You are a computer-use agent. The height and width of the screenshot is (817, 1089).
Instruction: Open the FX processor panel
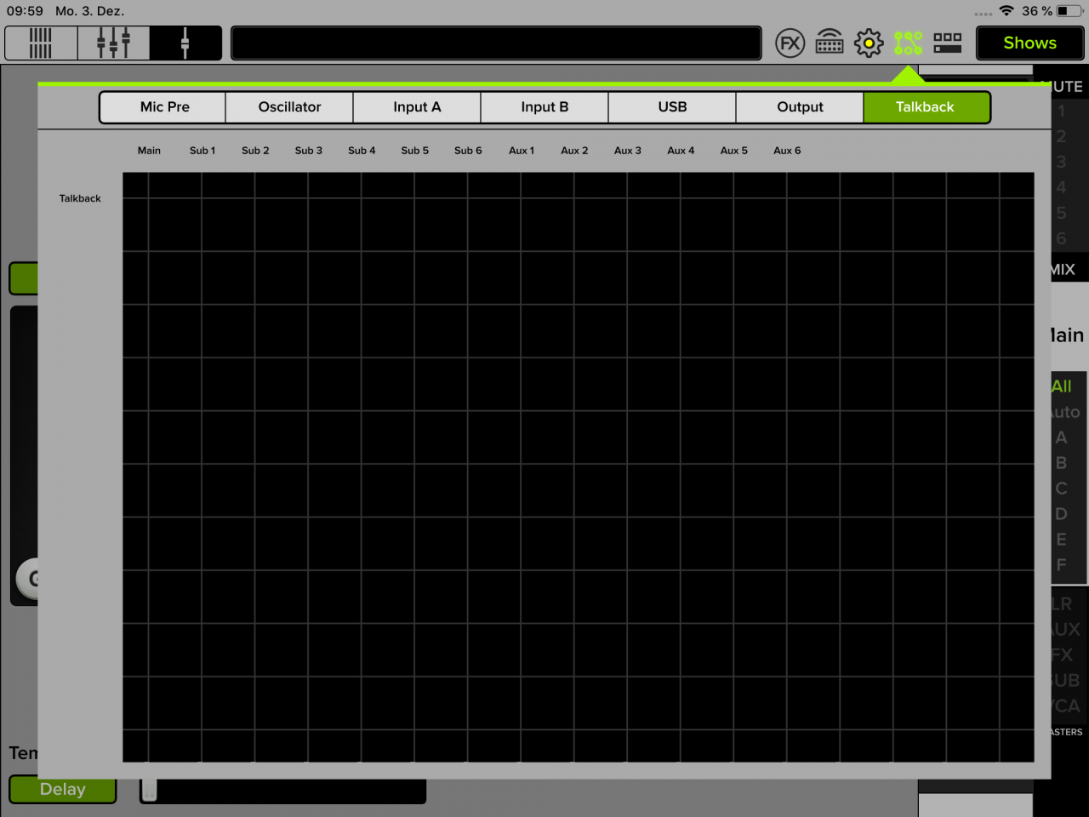click(790, 42)
